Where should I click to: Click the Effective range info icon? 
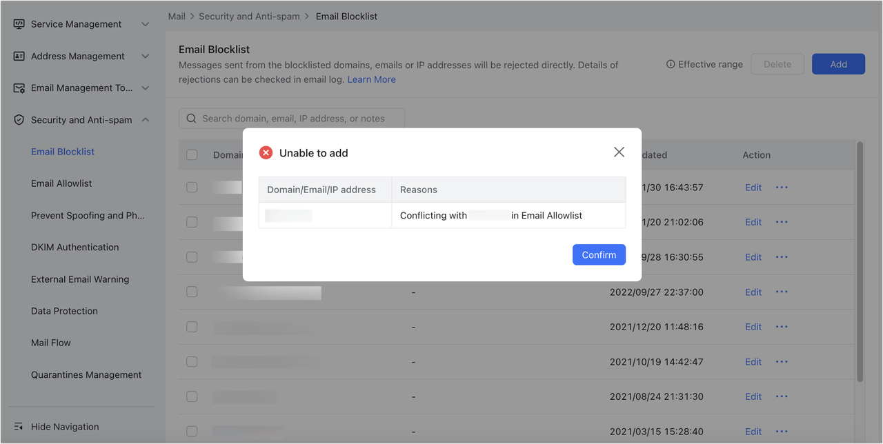pos(670,63)
